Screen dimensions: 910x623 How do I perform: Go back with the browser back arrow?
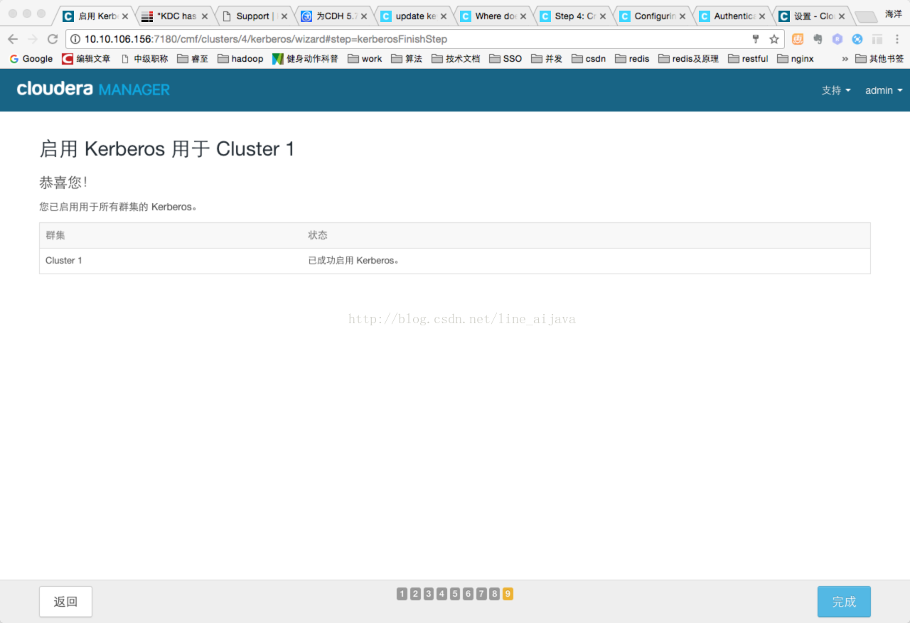click(x=13, y=39)
